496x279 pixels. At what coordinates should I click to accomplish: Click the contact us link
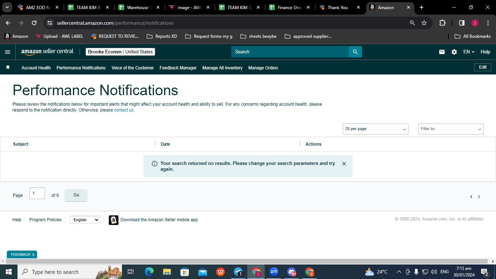click(x=124, y=110)
